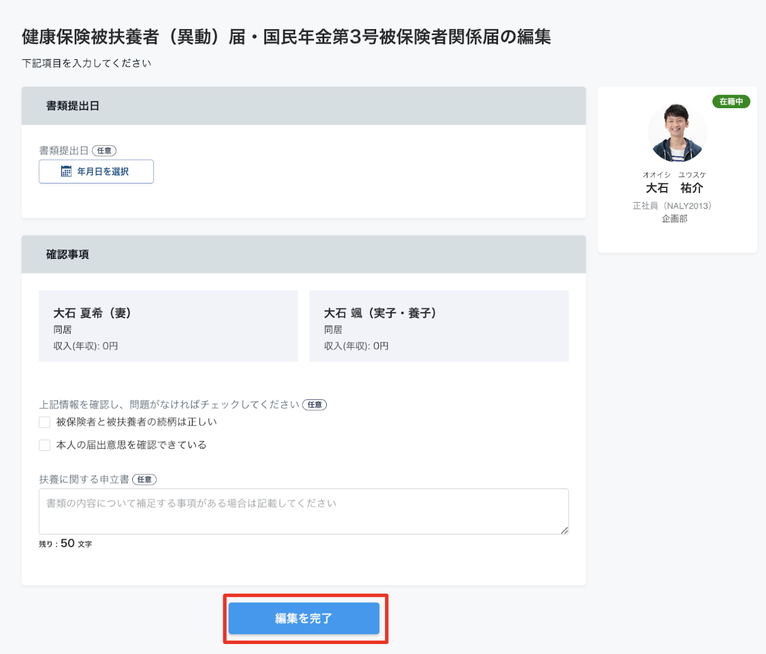Focus the 扶養に関する申立書 text area
Screen dimensions: 766x654
point(304,512)
